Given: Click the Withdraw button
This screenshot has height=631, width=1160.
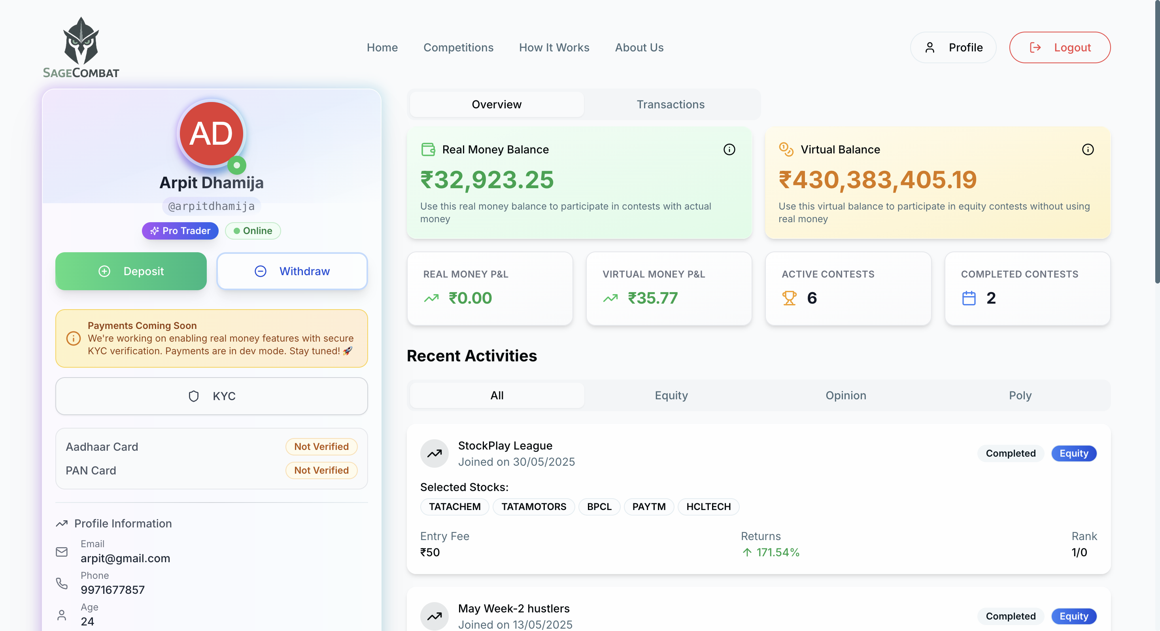Looking at the screenshot, I should (292, 271).
